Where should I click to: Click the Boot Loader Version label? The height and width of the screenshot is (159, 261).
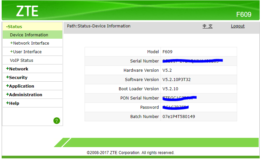point(139,89)
